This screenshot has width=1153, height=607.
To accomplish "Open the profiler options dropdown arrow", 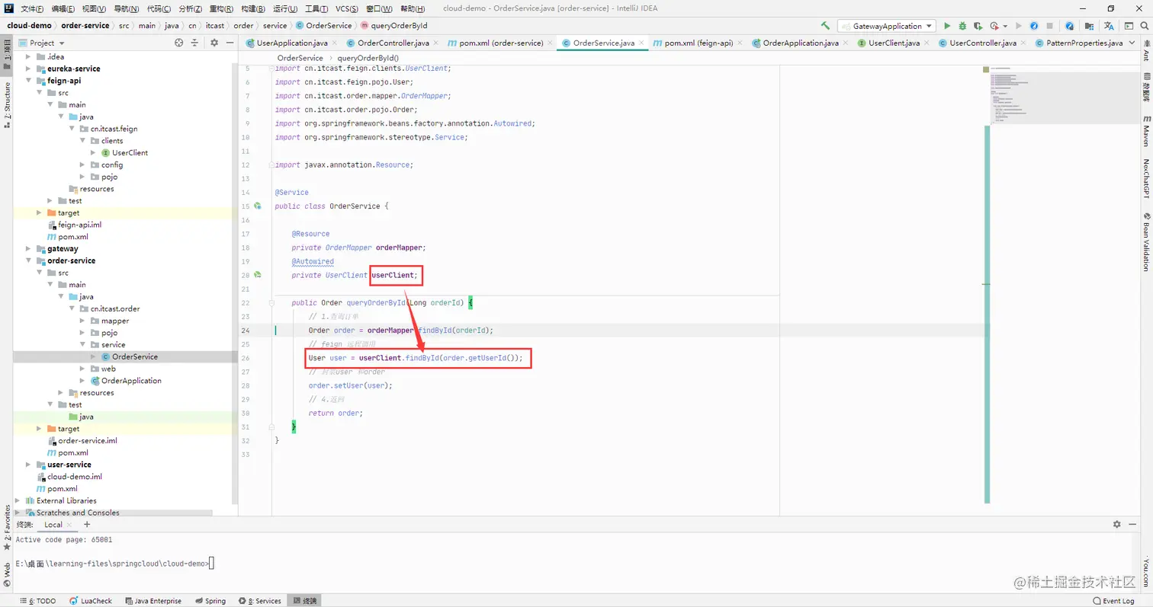I will pos(1005,26).
